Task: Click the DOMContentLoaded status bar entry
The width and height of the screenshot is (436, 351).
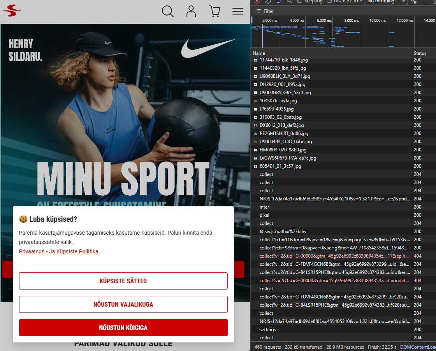Action: tap(418, 347)
